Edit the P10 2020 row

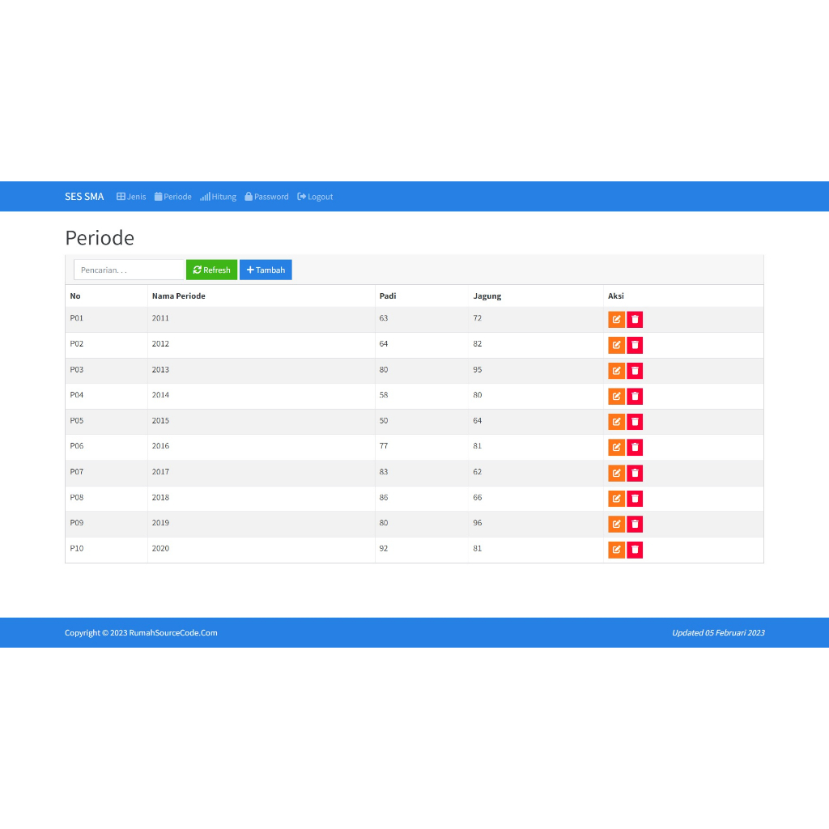(x=616, y=550)
